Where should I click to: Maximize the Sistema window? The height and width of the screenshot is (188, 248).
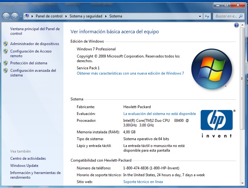pos(226,5)
